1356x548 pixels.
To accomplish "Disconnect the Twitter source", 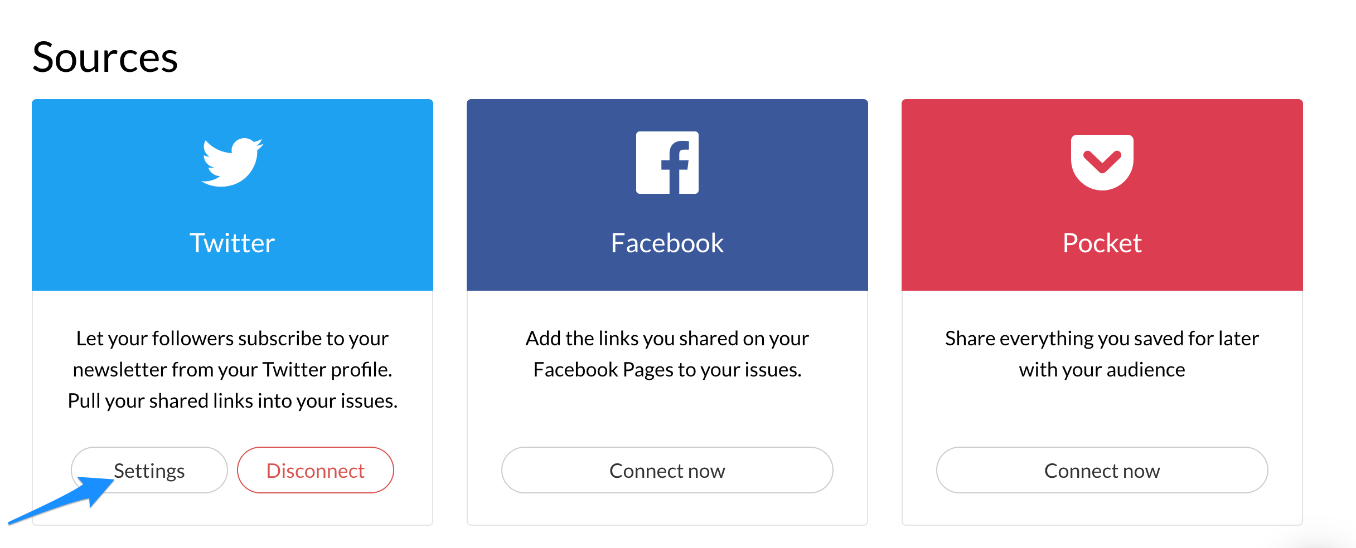I will click(316, 470).
